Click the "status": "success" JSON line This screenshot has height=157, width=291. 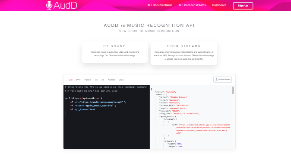click(x=165, y=92)
